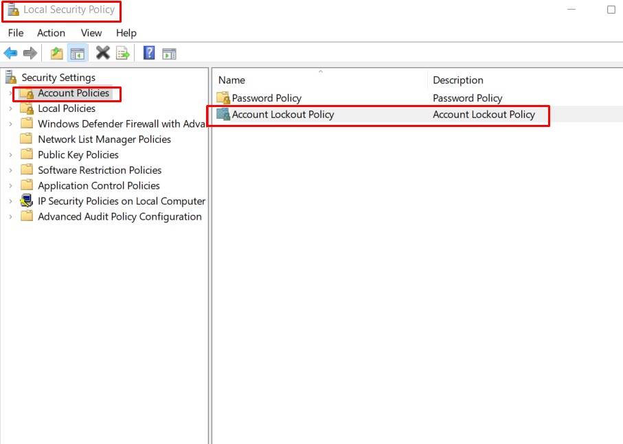This screenshot has height=444, width=623.
Task: Click Password Policy description cell
Action: tap(468, 98)
